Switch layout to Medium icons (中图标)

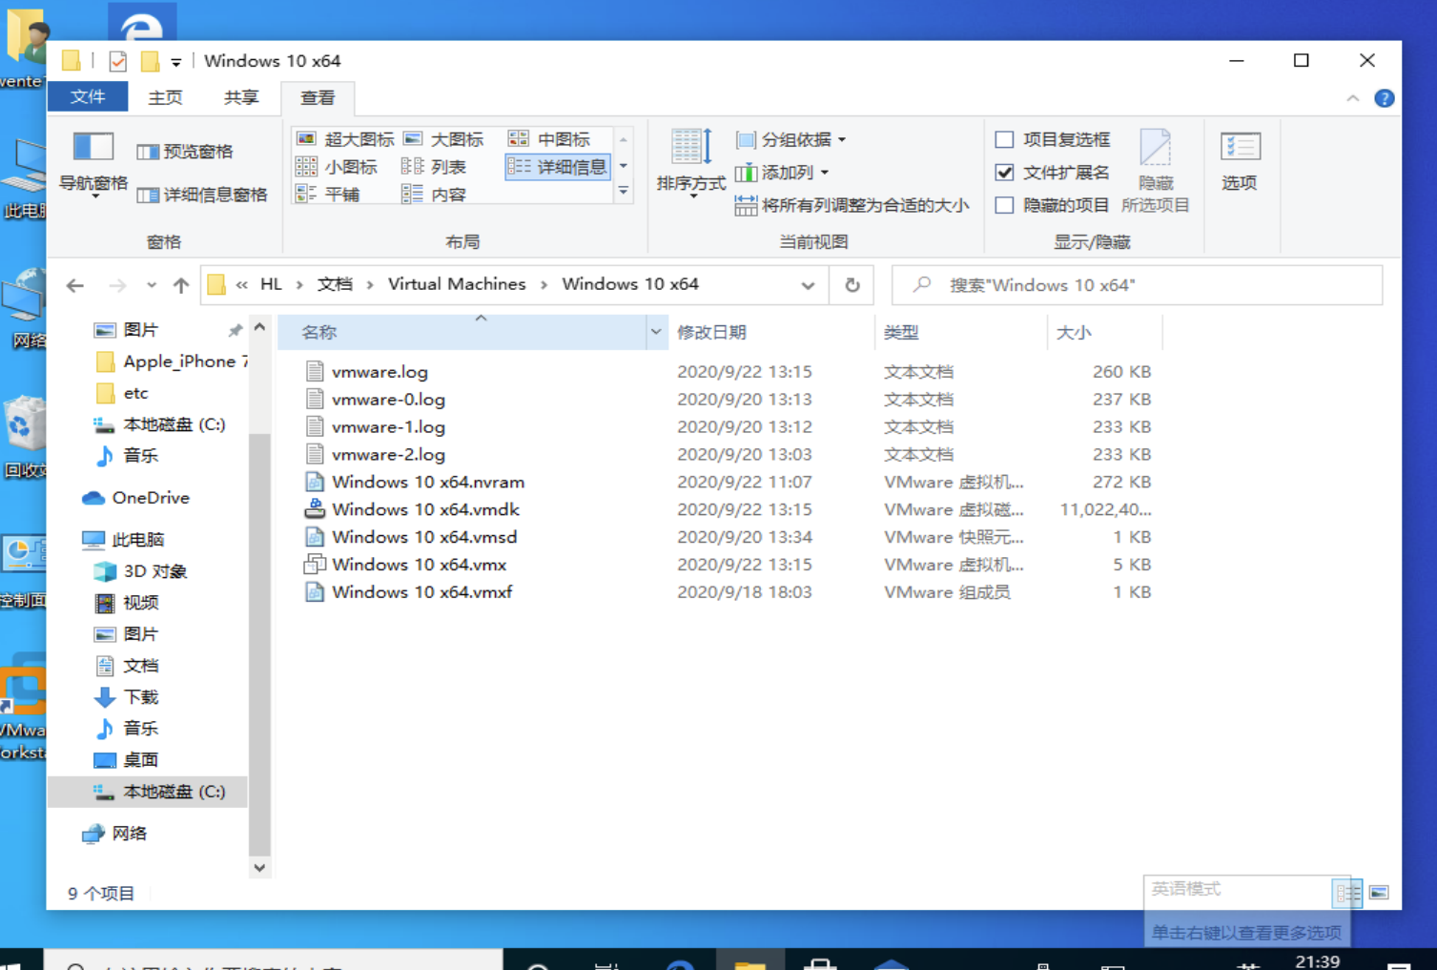point(549,139)
